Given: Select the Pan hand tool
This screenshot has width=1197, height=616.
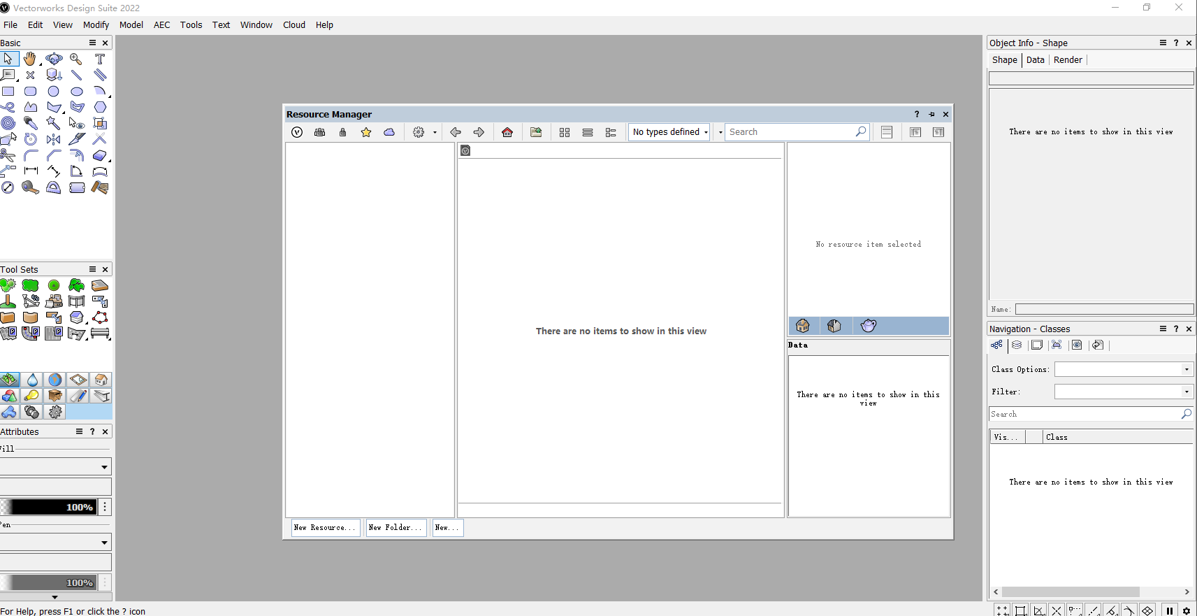Looking at the screenshot, I should tap(30, 59).
